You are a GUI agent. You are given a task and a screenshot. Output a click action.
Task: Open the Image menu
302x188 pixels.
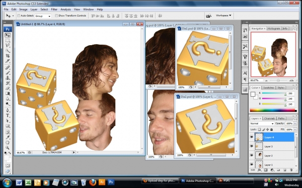[23, 9]
